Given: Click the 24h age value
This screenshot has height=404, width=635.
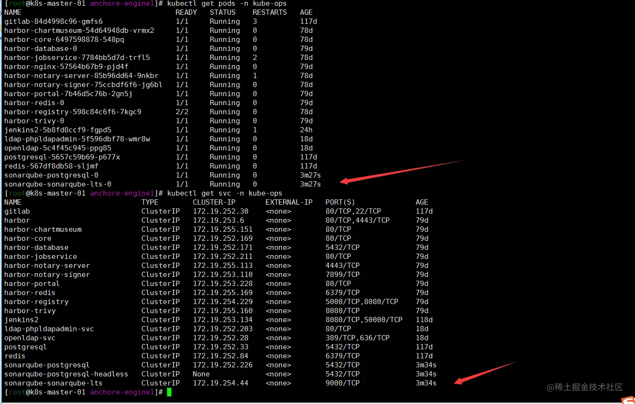Looking at the screenshot, I should click(x=306, y=130).
